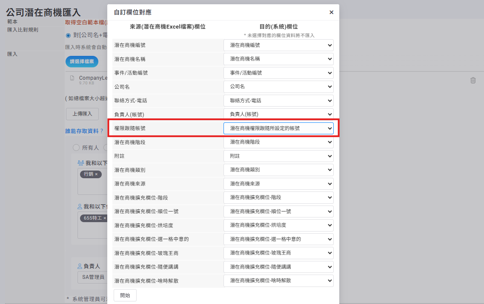Expand the 聯絡方式-電話 target field dropdown
Image resolution: width=484 pixels, height=304 pixels.
click(x=278, y=101)
